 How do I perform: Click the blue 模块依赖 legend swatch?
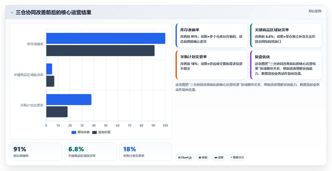click(74, 132)
